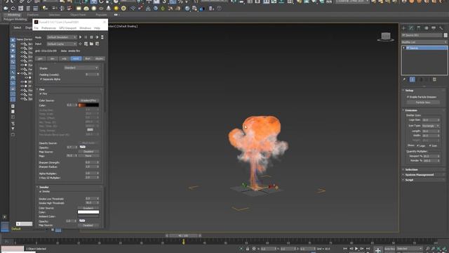Stop the FumeFX simulation
Image resolution: width=449 pixels, height=253 pixels.
(x=91, y=37)
